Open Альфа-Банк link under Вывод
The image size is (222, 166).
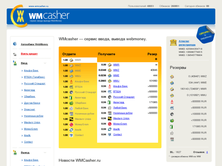tap(31, 160)
